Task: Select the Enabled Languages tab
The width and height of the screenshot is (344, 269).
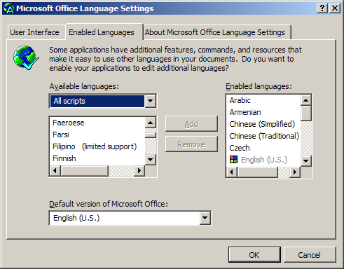Action: click(102, 32)
